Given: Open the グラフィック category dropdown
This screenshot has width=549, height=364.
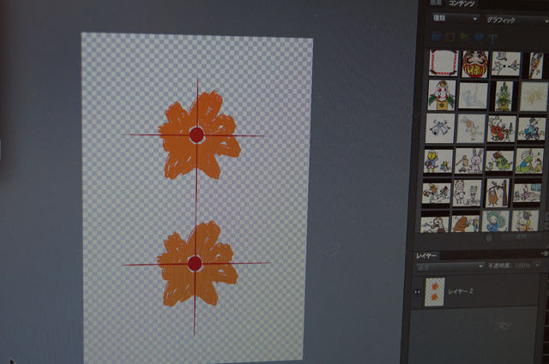Looking at the screenshot, I should point(513,18).
